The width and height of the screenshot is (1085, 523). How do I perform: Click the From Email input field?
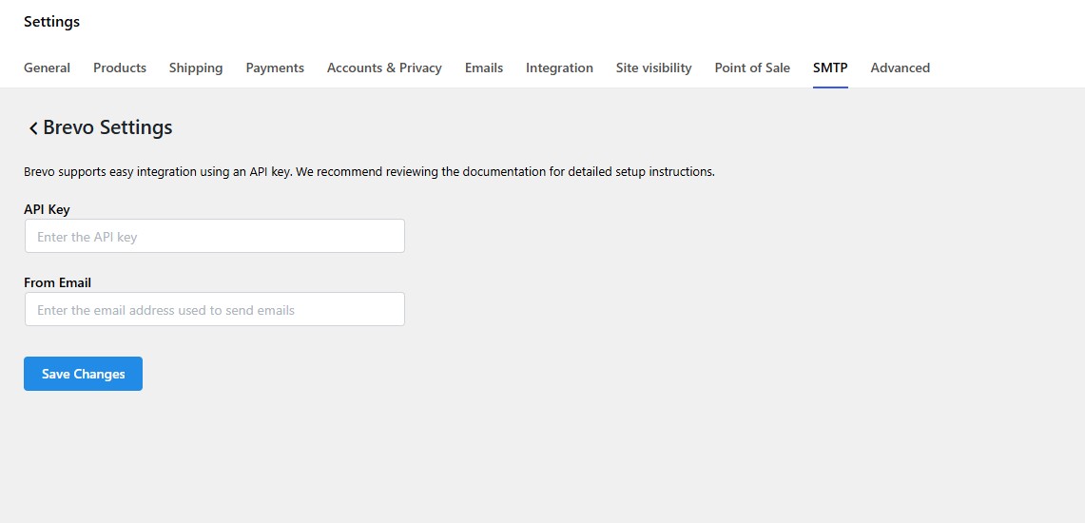point(215,310)
